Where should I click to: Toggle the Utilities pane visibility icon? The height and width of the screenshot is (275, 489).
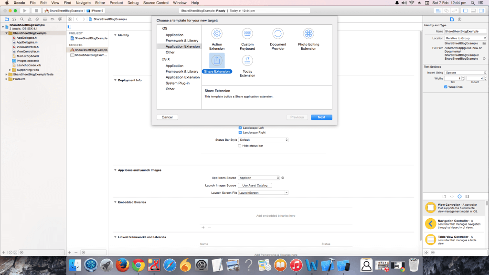pyautogui.click(x=481, y=11)
